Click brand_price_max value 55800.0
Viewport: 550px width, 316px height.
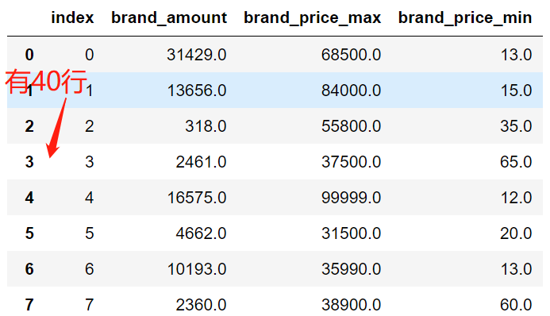point(351,126)
